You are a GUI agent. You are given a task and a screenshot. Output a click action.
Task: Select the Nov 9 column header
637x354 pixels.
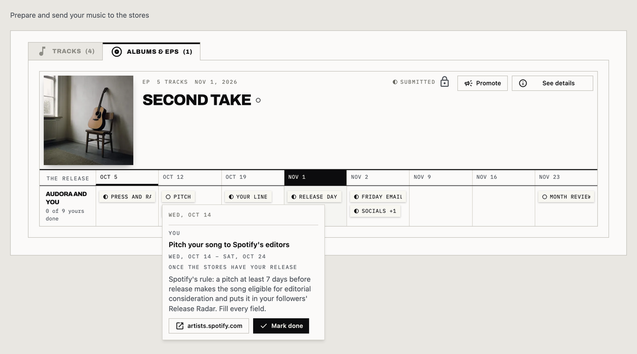point(441,177)
